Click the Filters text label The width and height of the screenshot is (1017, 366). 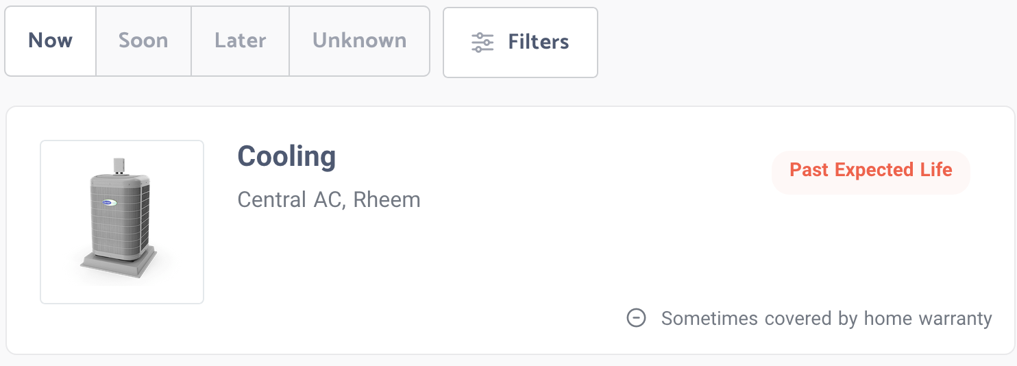click(x=539, y=42)
